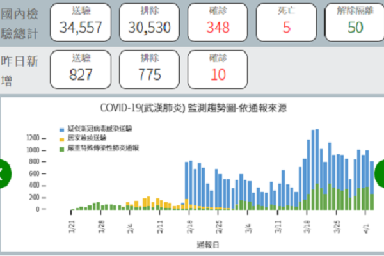
Task: Click the green next arrow on right edge
Action: coord(380,172)
